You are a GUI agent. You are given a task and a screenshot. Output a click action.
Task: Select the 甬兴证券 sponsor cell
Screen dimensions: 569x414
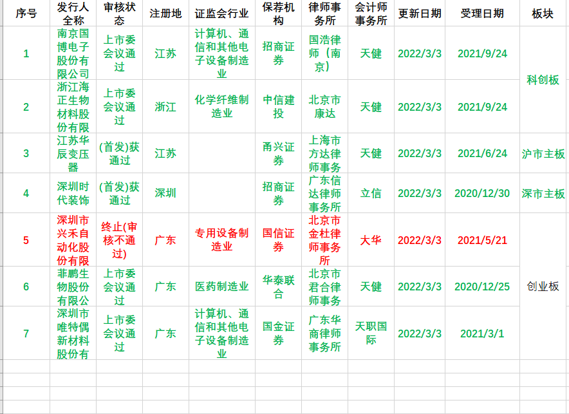tap(278, 153)
